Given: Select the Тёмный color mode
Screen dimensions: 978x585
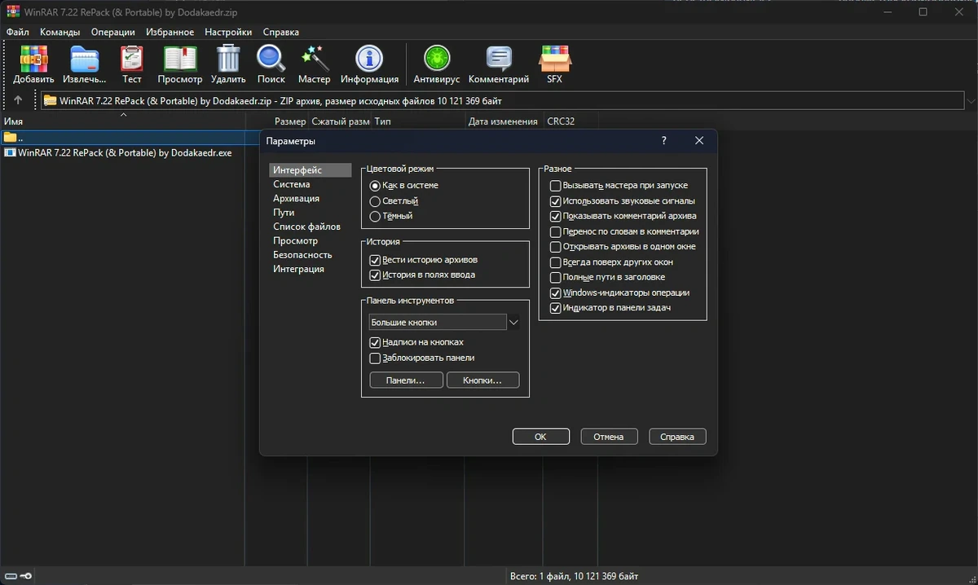Looking at the screenshot, I should 375,216.
